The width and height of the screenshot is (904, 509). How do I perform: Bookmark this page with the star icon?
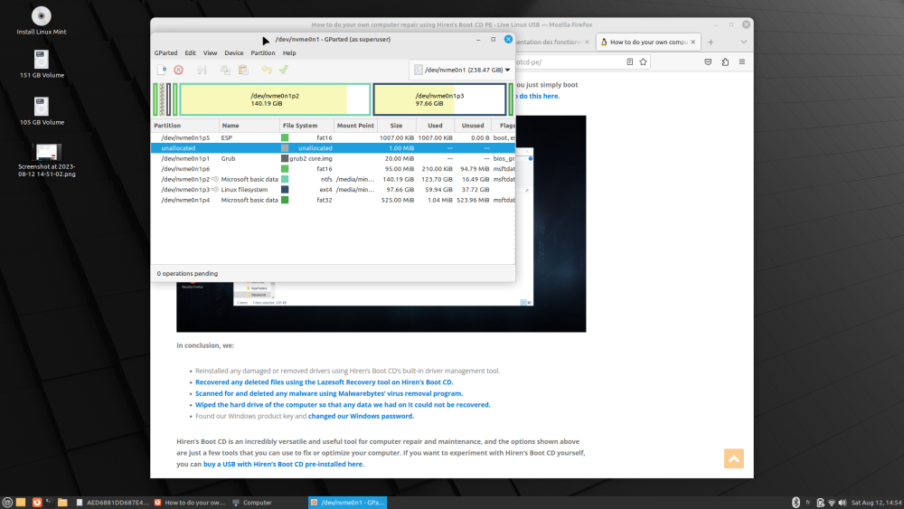[x=644, y=61]
